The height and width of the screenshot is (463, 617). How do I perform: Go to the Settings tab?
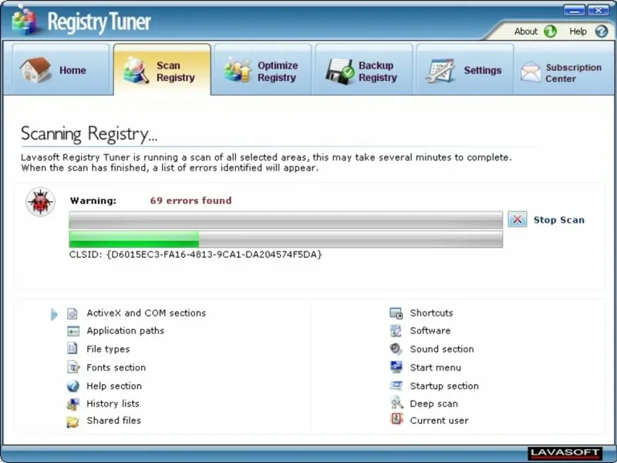click(465, 69)
